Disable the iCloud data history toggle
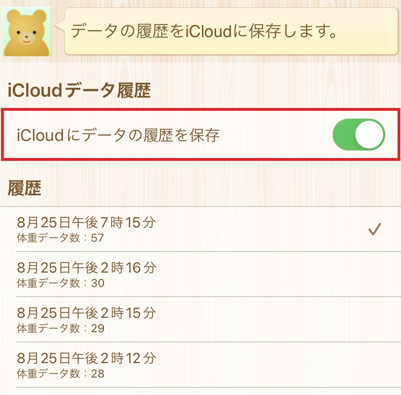The width and height of the screenshot is (401, 395). 358,134
